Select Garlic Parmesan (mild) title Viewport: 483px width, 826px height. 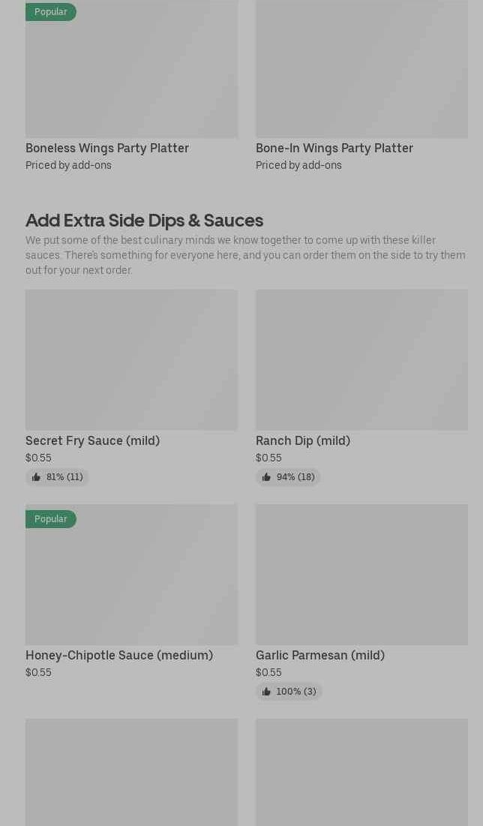click(320, 655)
